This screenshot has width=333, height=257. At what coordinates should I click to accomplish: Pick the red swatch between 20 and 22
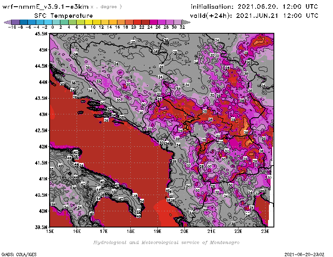pos(137,22)
